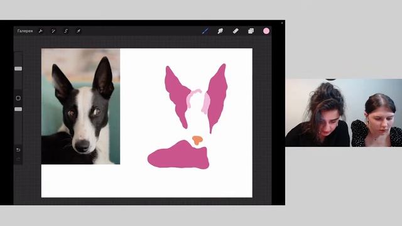Open the Actions wrench menu
Screen dimensions: 402x226
(x=40, y=31)
